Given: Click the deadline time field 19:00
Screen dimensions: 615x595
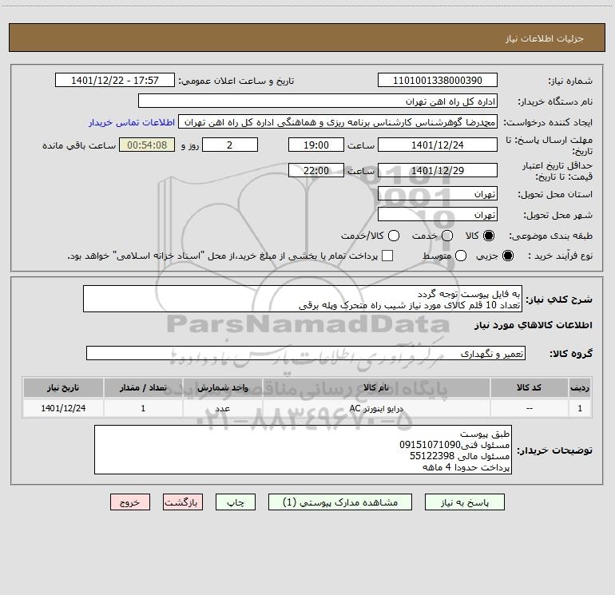Looking at the screenshot, I should click(x=316, y=145).
